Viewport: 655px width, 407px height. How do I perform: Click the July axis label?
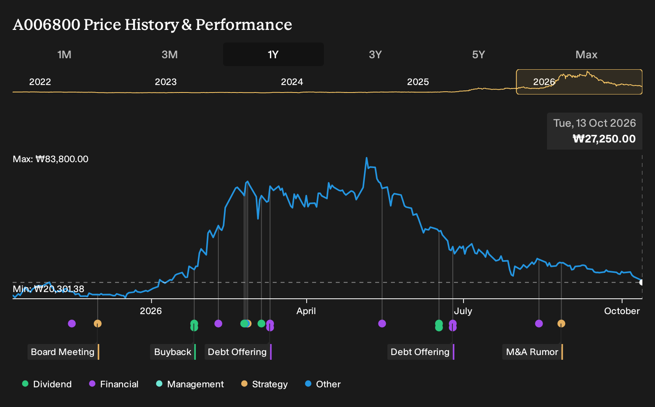click(463, 311)
